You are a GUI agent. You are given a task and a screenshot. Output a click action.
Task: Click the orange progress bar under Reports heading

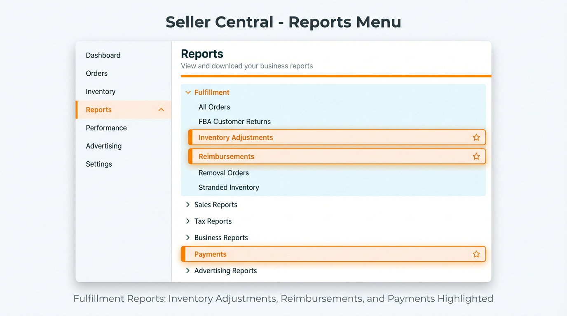pyautogui.click(x=336, y=76)
